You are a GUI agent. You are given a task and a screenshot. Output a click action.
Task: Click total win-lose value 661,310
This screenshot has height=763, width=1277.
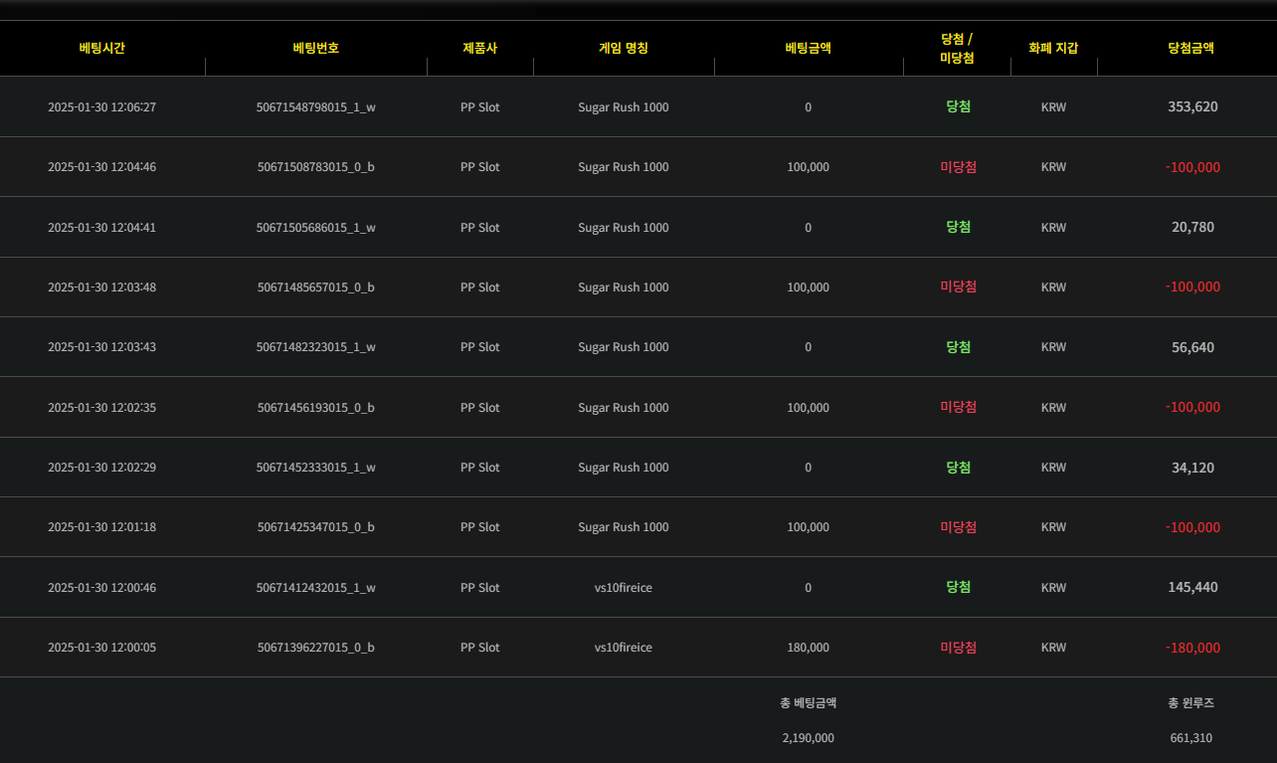pos(1191,738)
